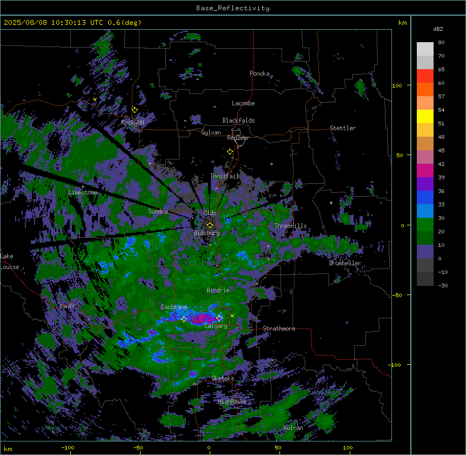
Task: Click the km unit label beside the timestamp
Action: tap(403, 23)
